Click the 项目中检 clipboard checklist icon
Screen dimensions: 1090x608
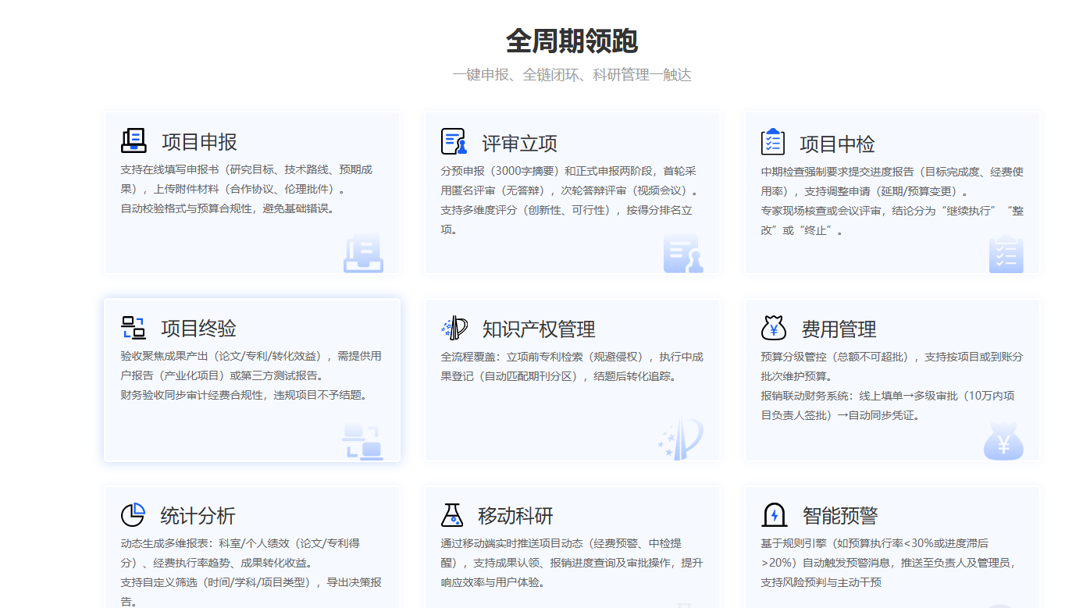click(773, 141)
